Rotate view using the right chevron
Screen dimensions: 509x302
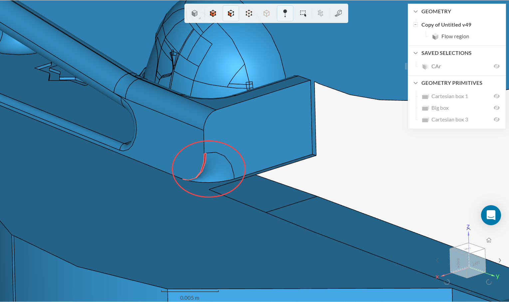coord(500,260)
